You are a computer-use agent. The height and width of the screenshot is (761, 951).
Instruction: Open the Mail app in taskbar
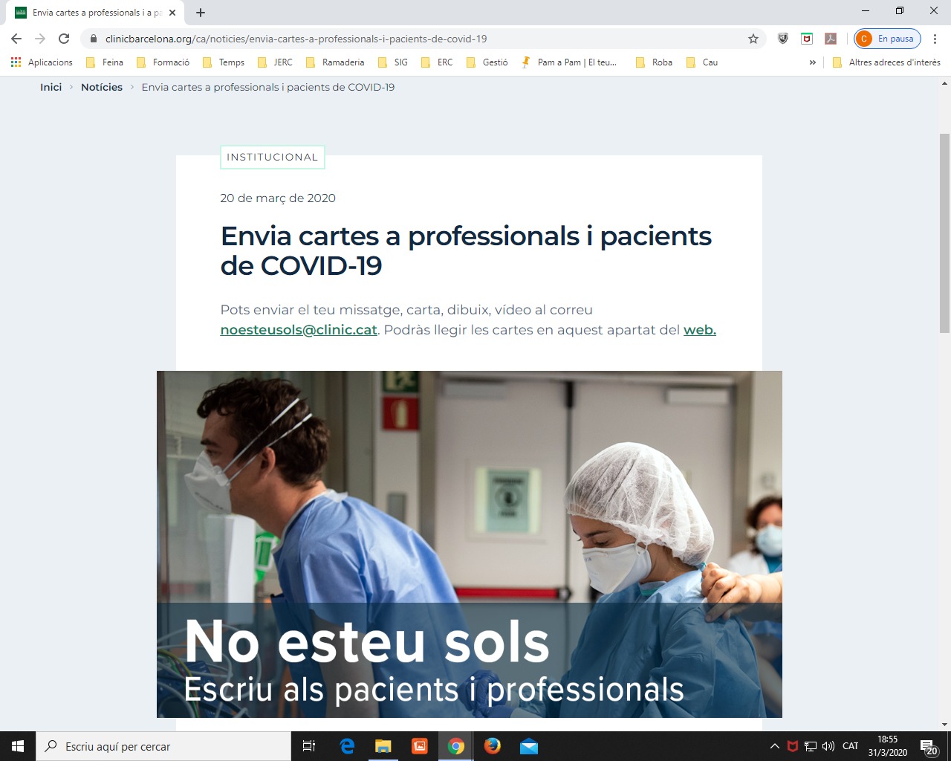click(x=528, y=746)
